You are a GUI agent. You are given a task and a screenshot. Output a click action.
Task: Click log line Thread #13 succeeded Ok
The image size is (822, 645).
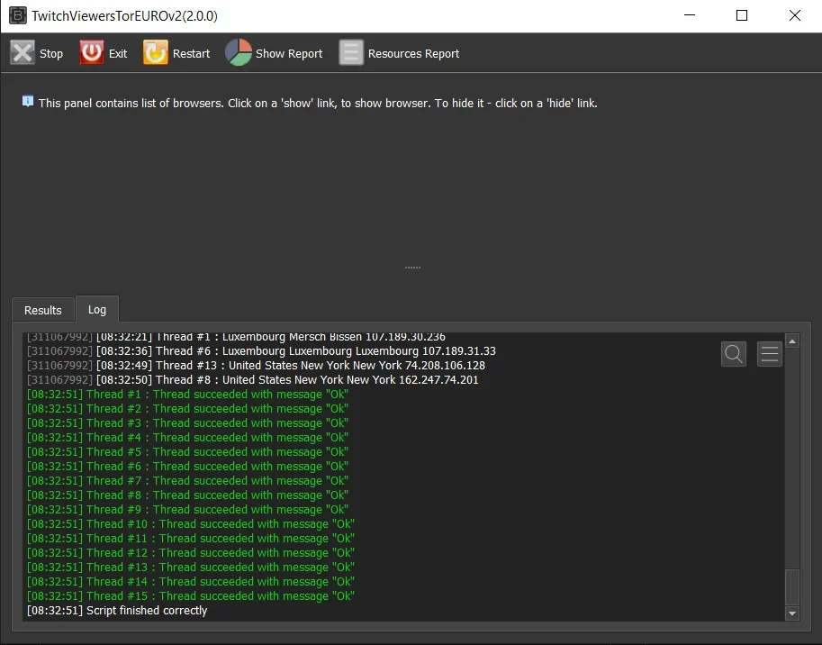click(x=190, y=568)
